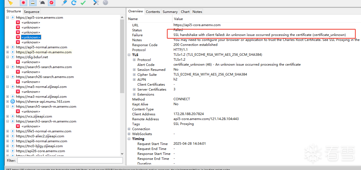Expand the ma3-normal.zijieapi.com node
Viewport: 361px width, 170px height.
pyautogui.click(x=7, y=96)
